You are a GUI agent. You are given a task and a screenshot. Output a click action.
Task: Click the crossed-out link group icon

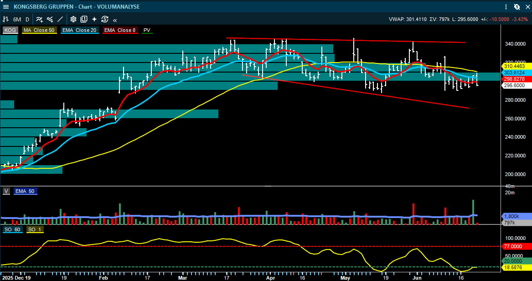(x=517, y=6)
